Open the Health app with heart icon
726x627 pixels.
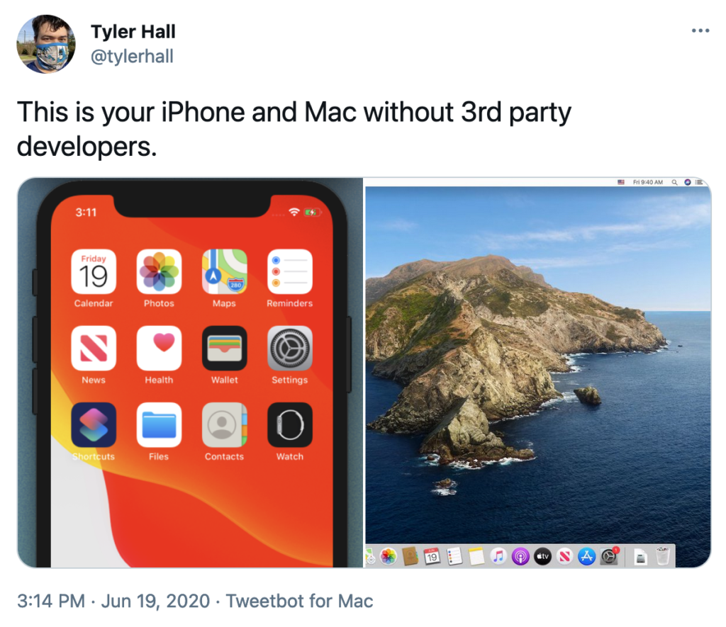159,349
